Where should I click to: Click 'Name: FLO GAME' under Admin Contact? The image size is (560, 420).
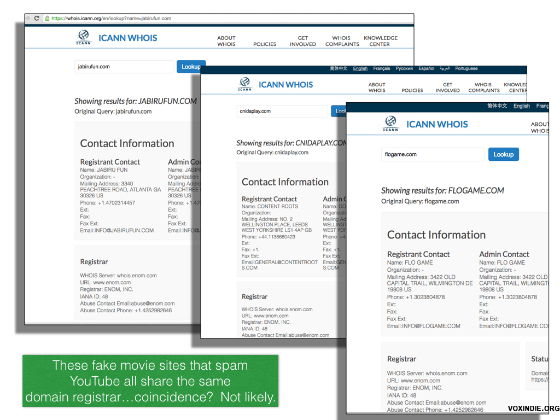[x=502, y=263]
